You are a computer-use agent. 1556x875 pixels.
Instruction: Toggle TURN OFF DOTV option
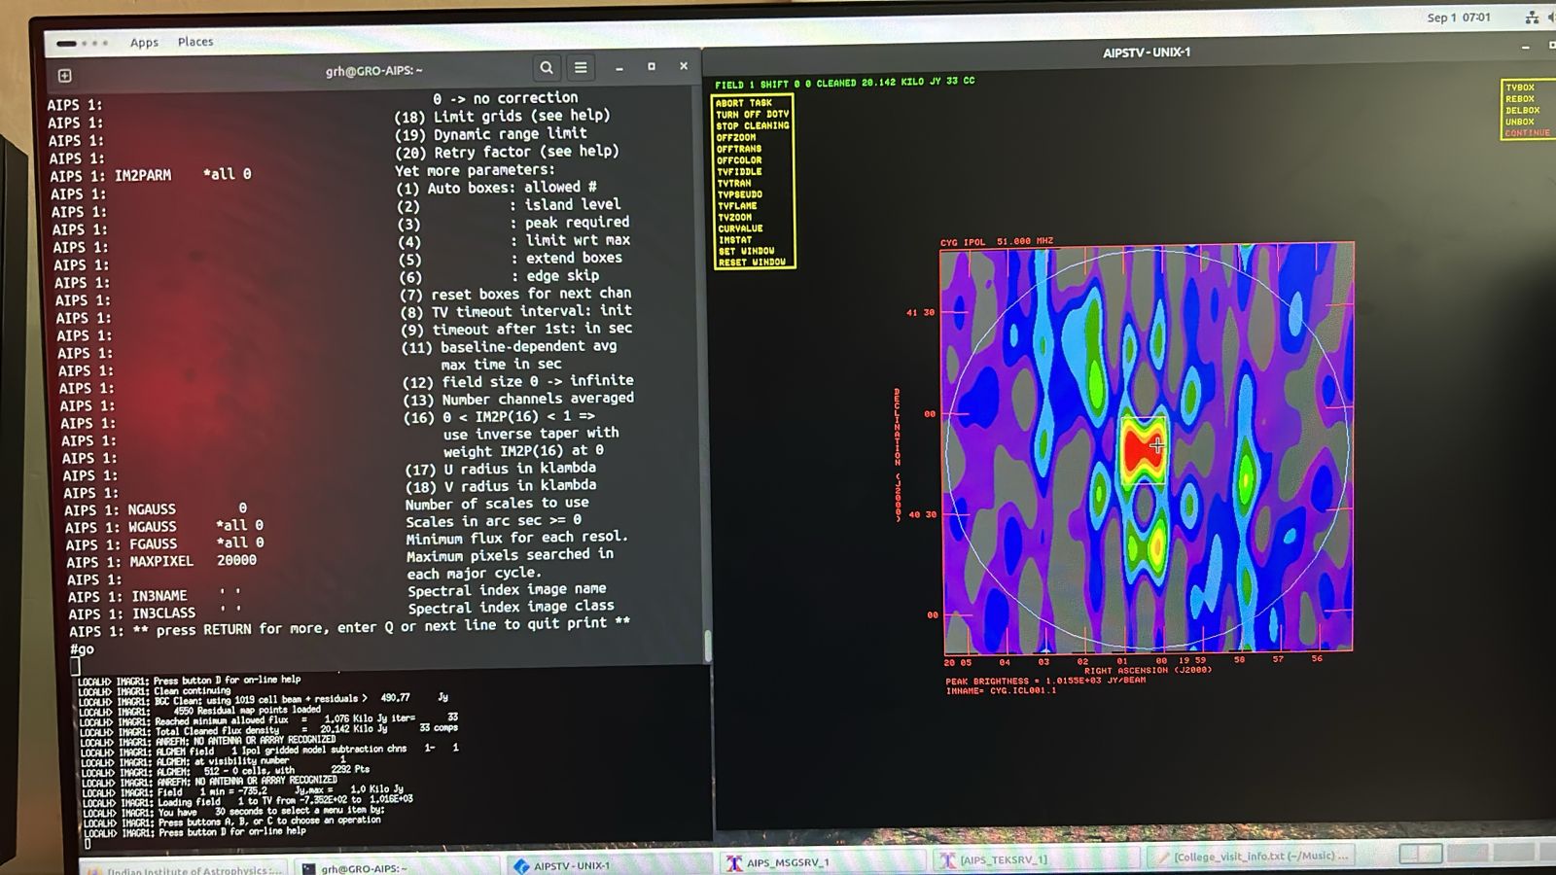click(752, 115)
